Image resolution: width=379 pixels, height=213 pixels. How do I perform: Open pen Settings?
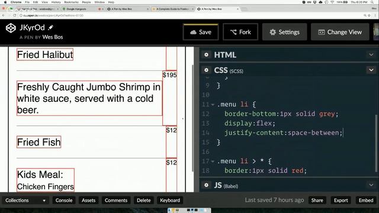pos(284,32)
